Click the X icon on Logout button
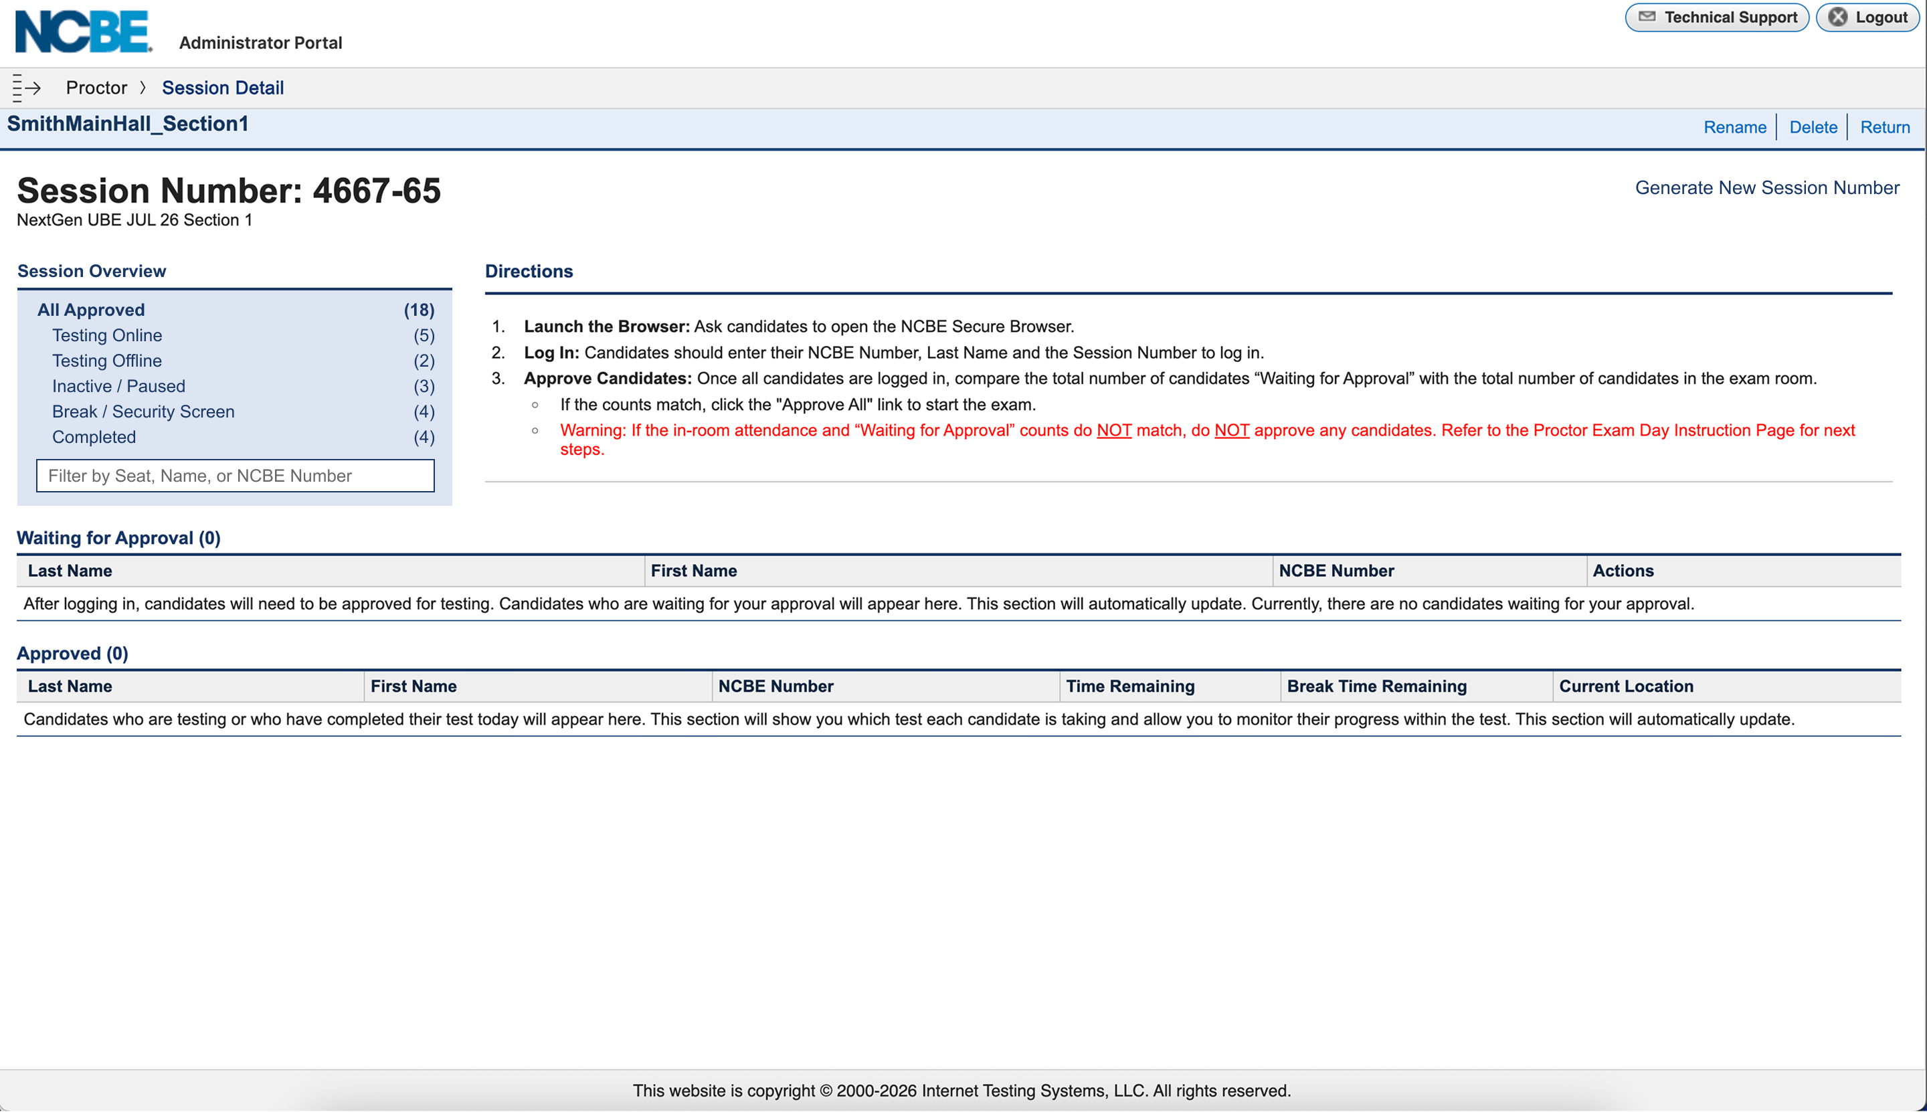Viewport: 1927px width, 1112px height. [1839, 17]
